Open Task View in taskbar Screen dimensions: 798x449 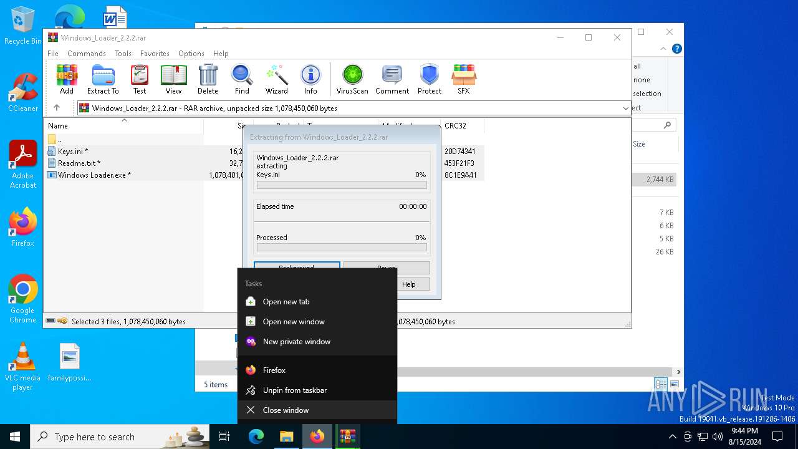(x=224, y=437)
